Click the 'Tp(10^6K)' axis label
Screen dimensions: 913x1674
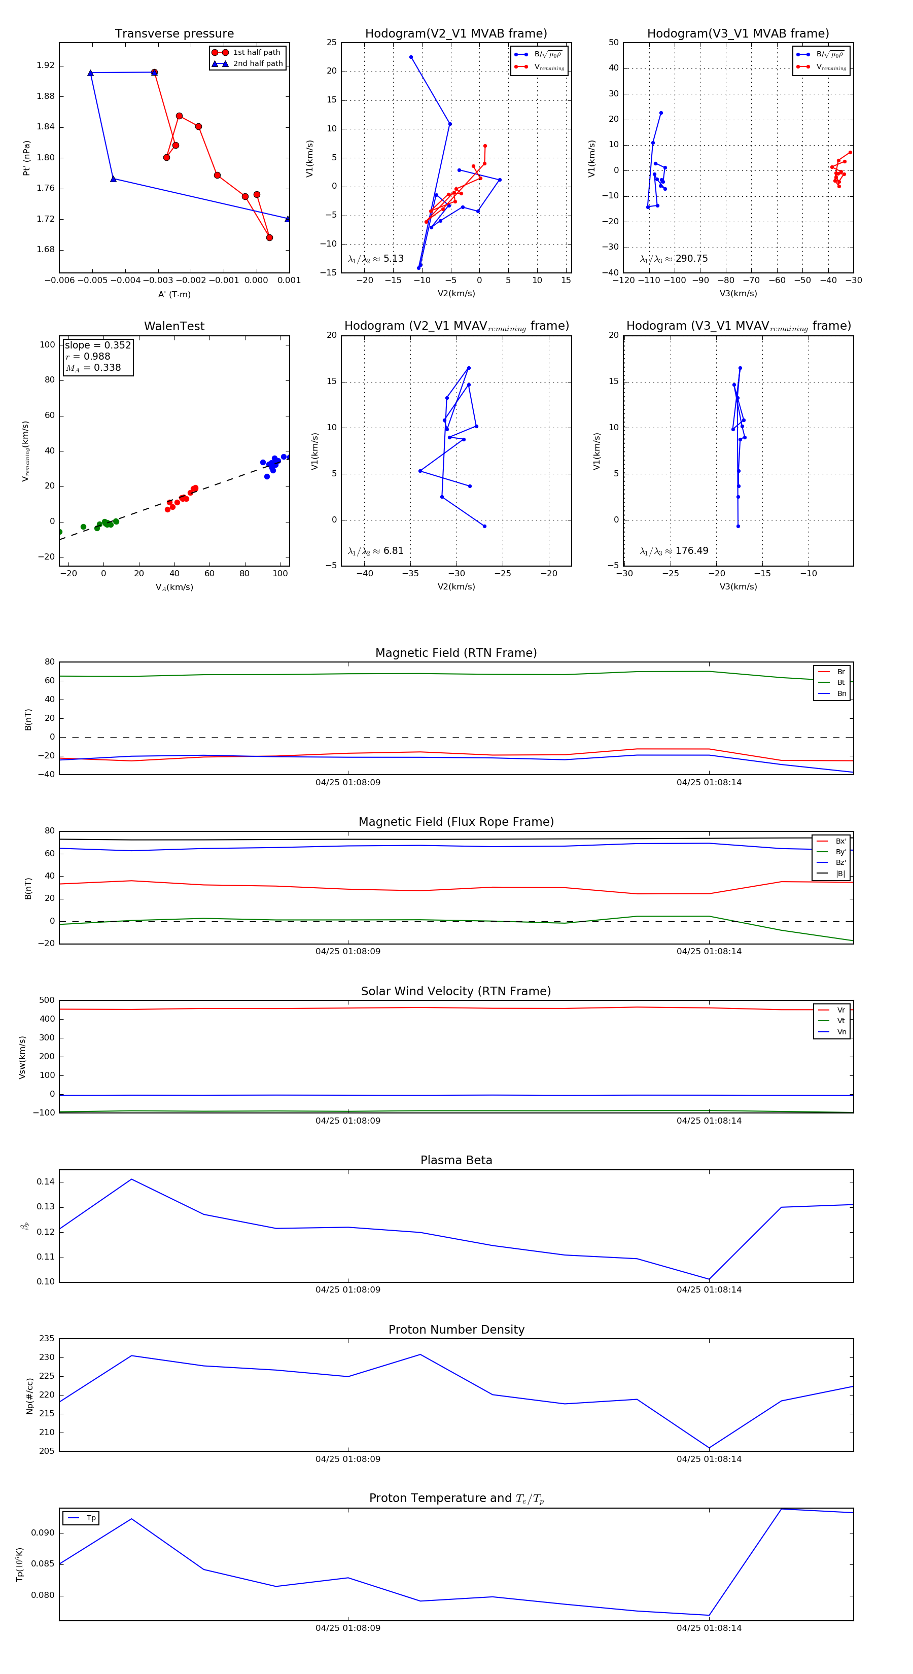[20, 1565]
